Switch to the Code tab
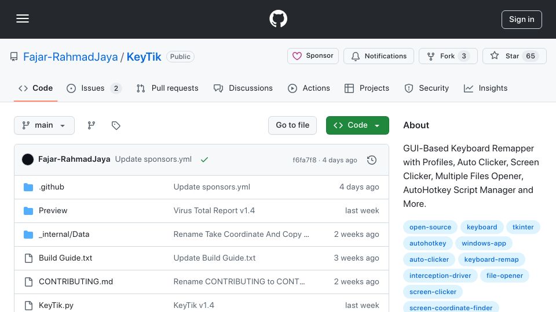Image resolution: width=556 pixels, height=312 pixels. (x=35, y=88)
